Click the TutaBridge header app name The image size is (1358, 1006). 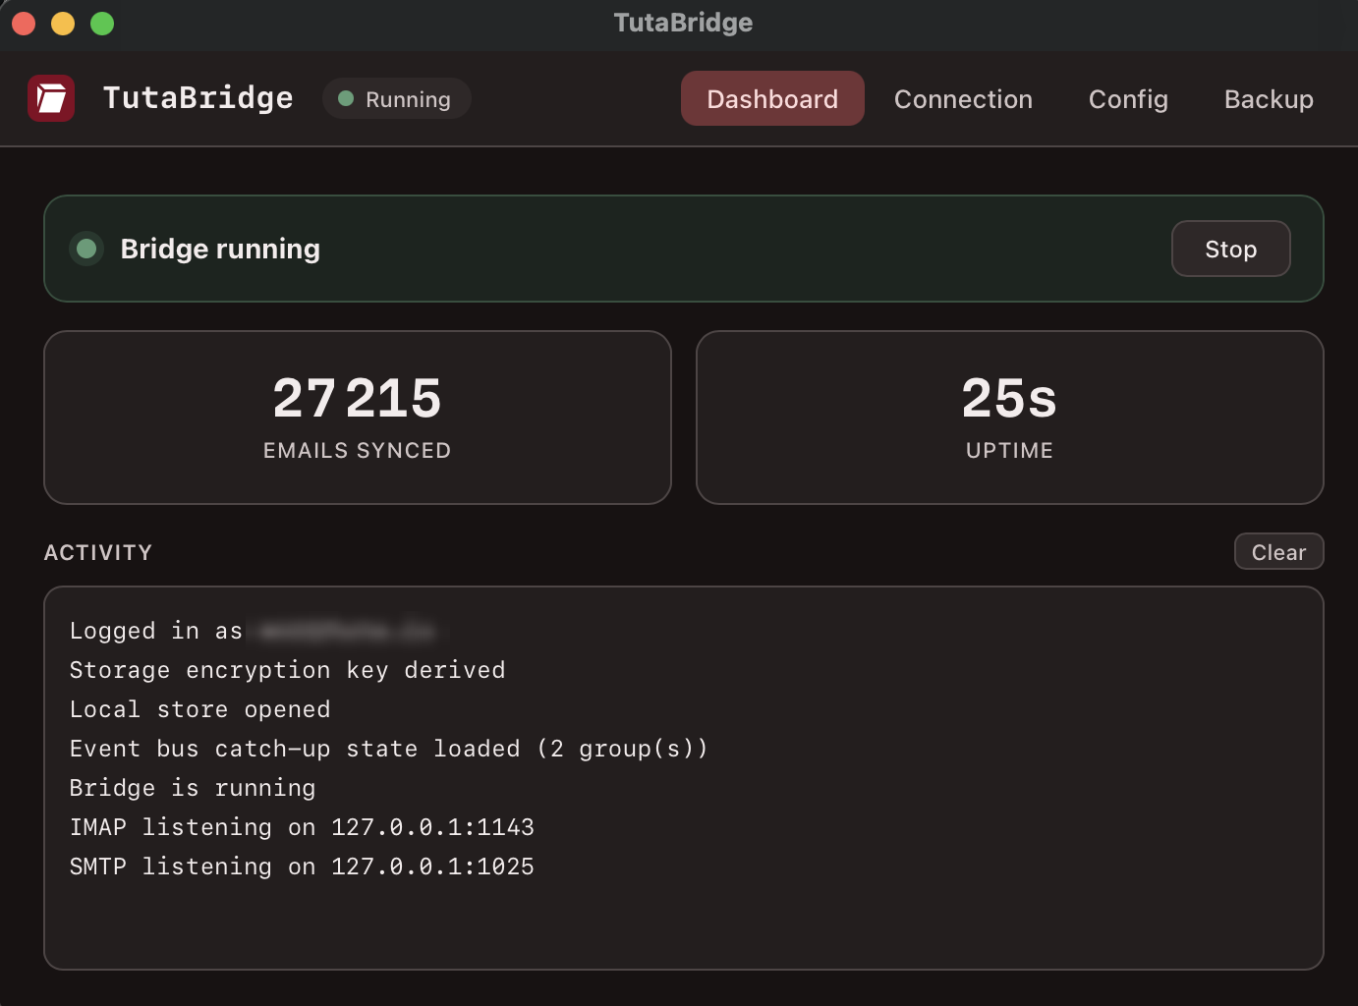(x=198, y=97)
